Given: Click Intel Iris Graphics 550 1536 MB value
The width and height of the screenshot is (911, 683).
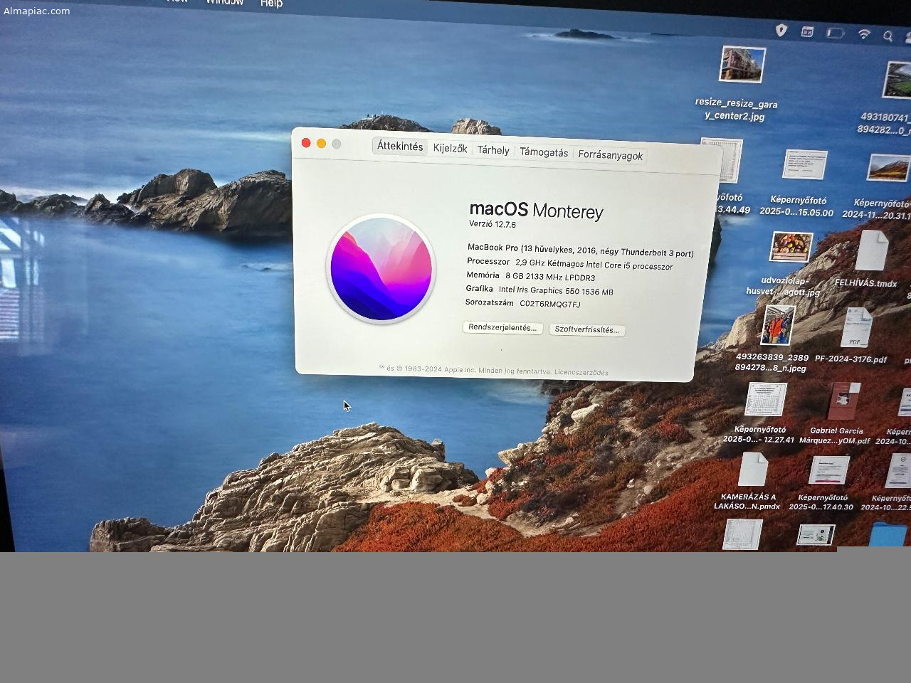Looking at the screenshot, I should (556, 290).
